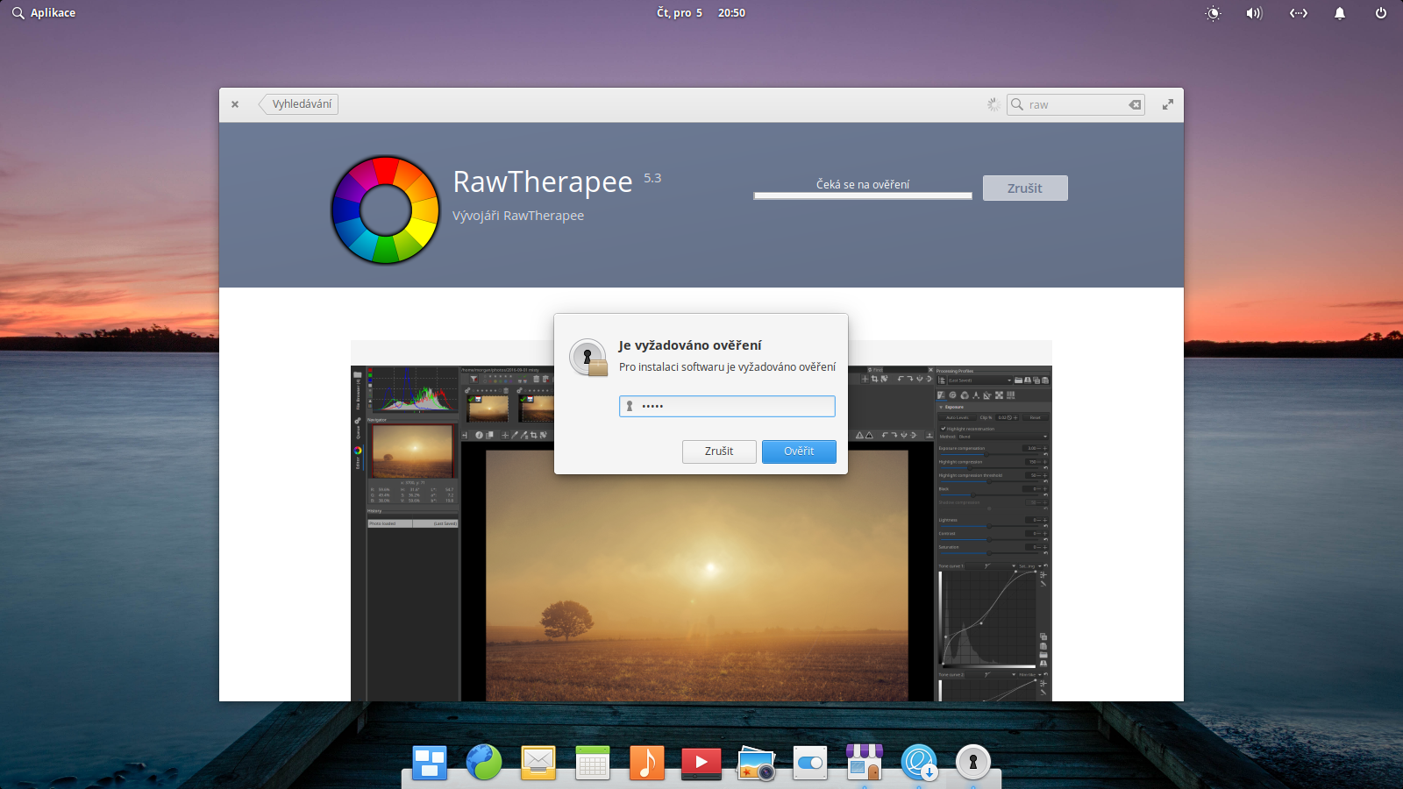Image resolution: width=1403 pixels, height=789 pixels.
Task: Go back to the Vyhledávání results
Action: (299, 103)
